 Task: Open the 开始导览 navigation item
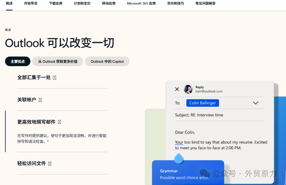tap(30, 4)
